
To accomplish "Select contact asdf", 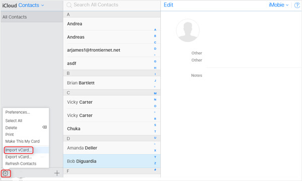I will point(112,63).
